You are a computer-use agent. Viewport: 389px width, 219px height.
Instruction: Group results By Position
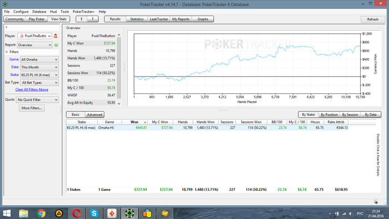coord(329,115)
